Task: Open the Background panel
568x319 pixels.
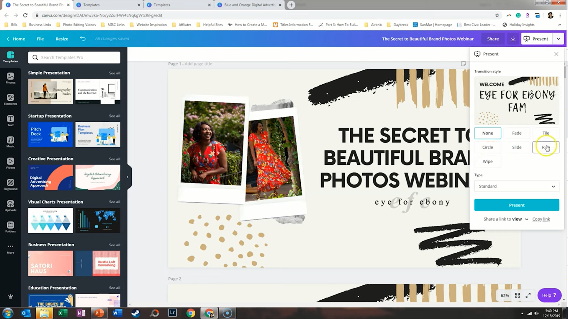Action: pyautogui.click(x=10, y=184)
